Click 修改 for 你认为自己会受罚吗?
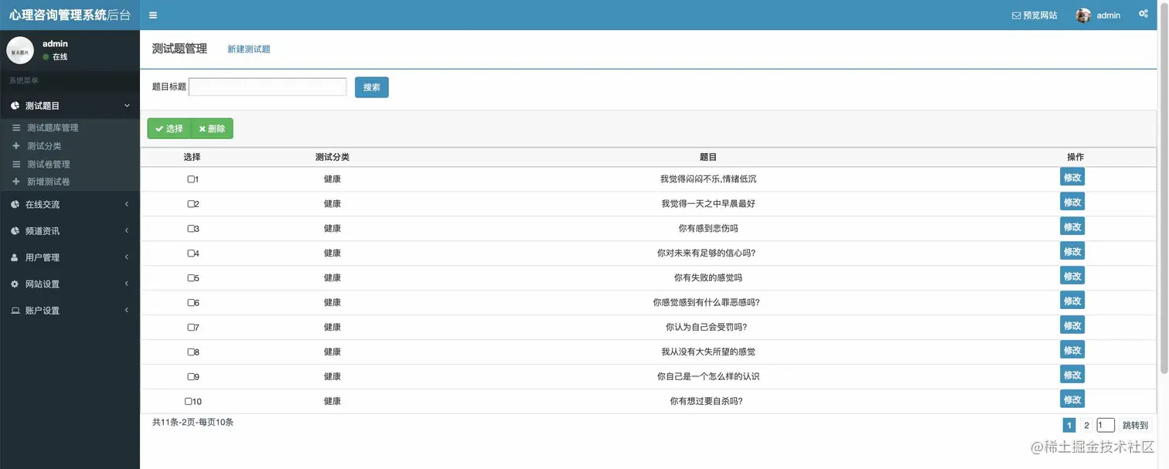The height and width of the screenshot is (469, 1169). click(x=1072, y=325)
